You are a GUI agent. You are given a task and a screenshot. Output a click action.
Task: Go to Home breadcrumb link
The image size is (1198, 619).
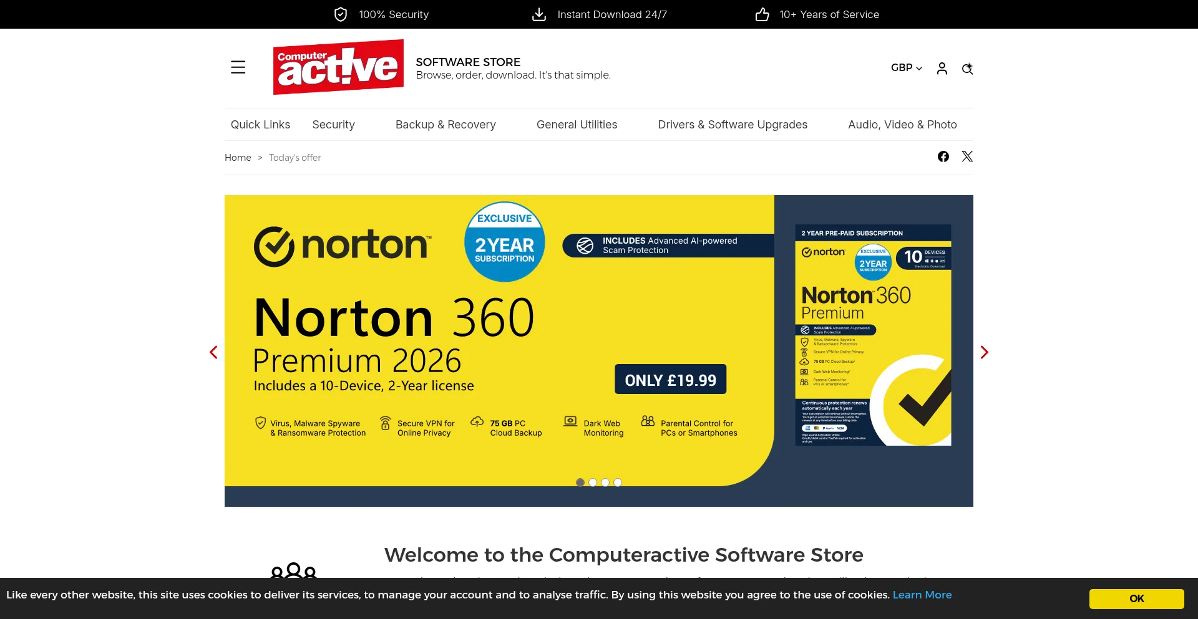pyautogui.click(x=238, y=158)
